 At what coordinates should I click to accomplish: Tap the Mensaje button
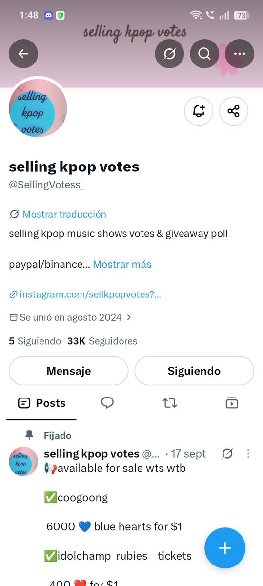tap(69, 371)
